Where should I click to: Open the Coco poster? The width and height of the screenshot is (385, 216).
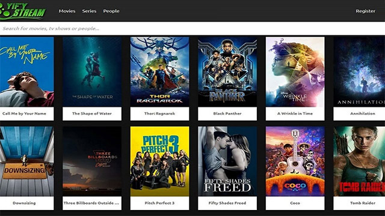click(x=295, y=161)
